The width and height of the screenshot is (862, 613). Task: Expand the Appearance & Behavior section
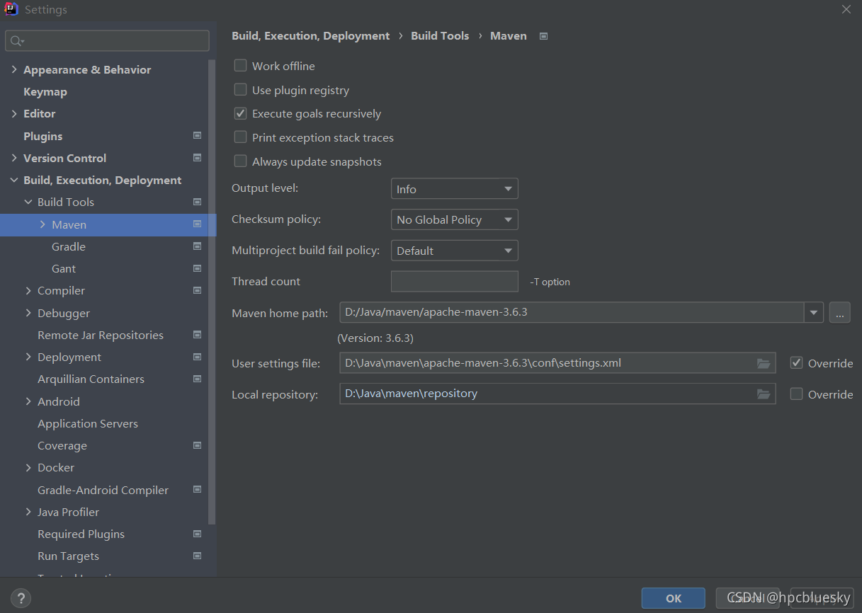(14, 69)
